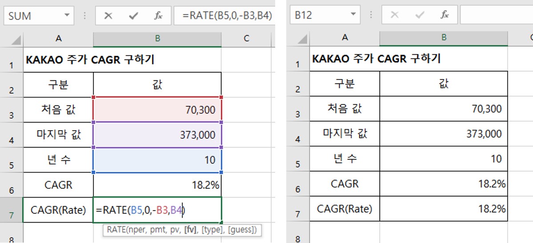Viewport: 533px width, 243px height.
Task: Select row 3 header in left sheet
Action: coord(12,110)
